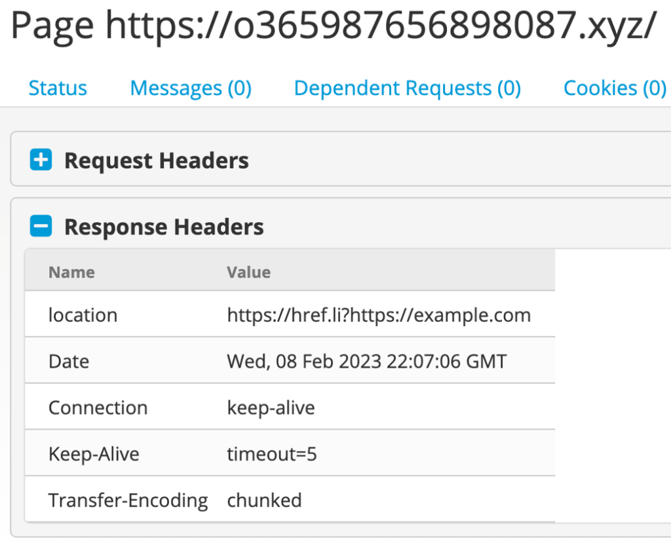671x547 pixels.
Task: Click the Request Headers title text
Action: 156,160
